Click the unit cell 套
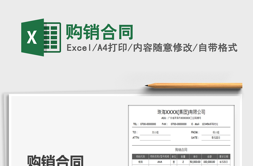This screenshot has height=166, width=253. pos(174,162)
